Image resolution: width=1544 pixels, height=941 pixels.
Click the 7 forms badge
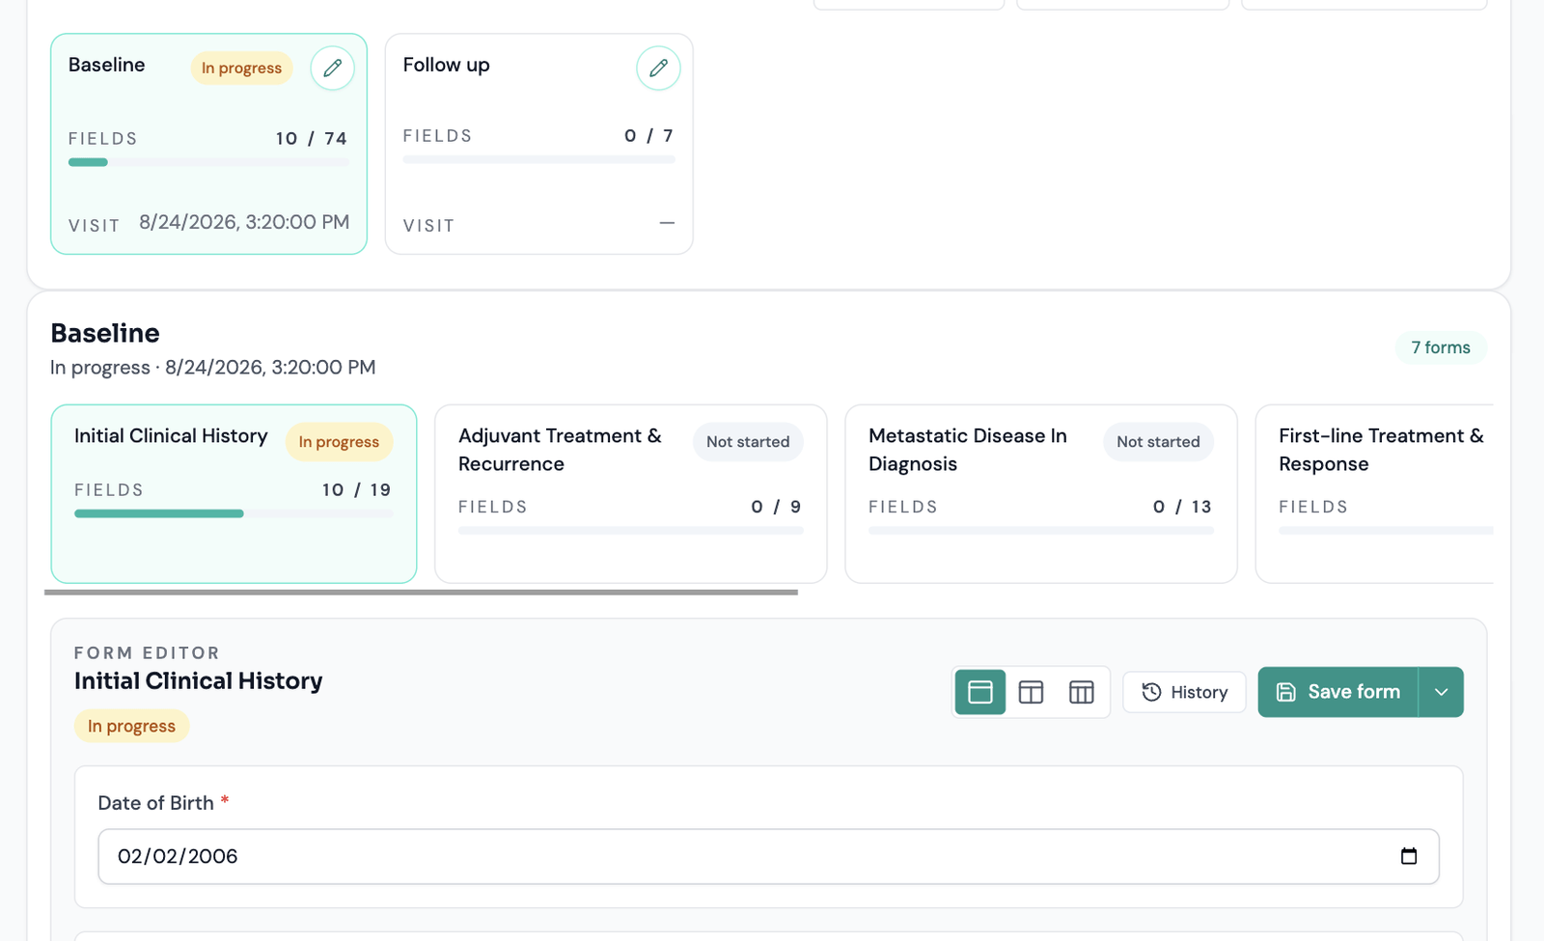pos(1441,347)
